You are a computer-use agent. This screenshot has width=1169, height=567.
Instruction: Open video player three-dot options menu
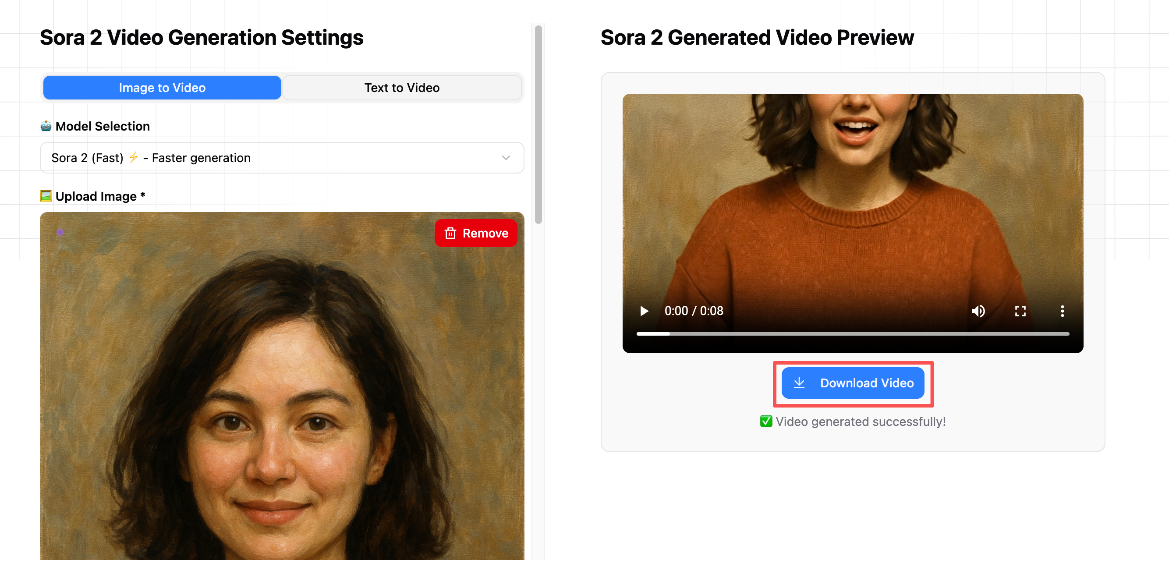tap(1062, 311)
